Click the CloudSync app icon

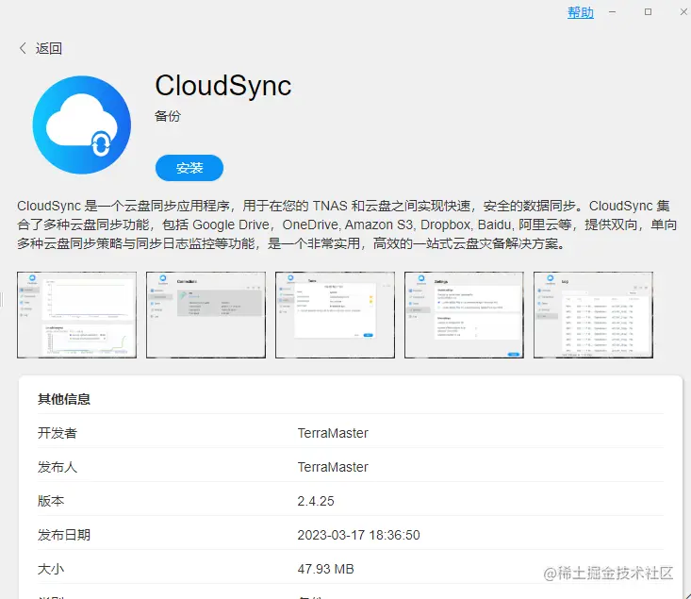(81, 125)
